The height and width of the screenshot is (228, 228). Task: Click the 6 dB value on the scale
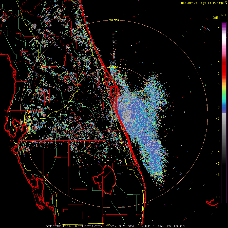pyautogui.click(x=219, y=40)
